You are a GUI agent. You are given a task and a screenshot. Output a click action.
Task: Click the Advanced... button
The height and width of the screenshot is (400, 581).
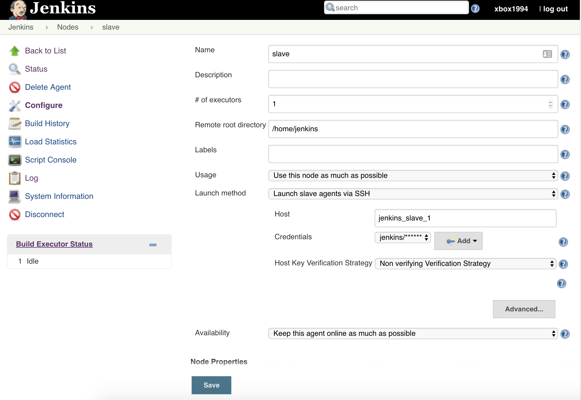tap(524, 309)
